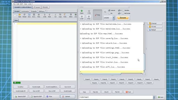The width and height of the screenshot is (178, 100).
Task: Click the Open file toolbar icon
Action: (x=20, y=16)
